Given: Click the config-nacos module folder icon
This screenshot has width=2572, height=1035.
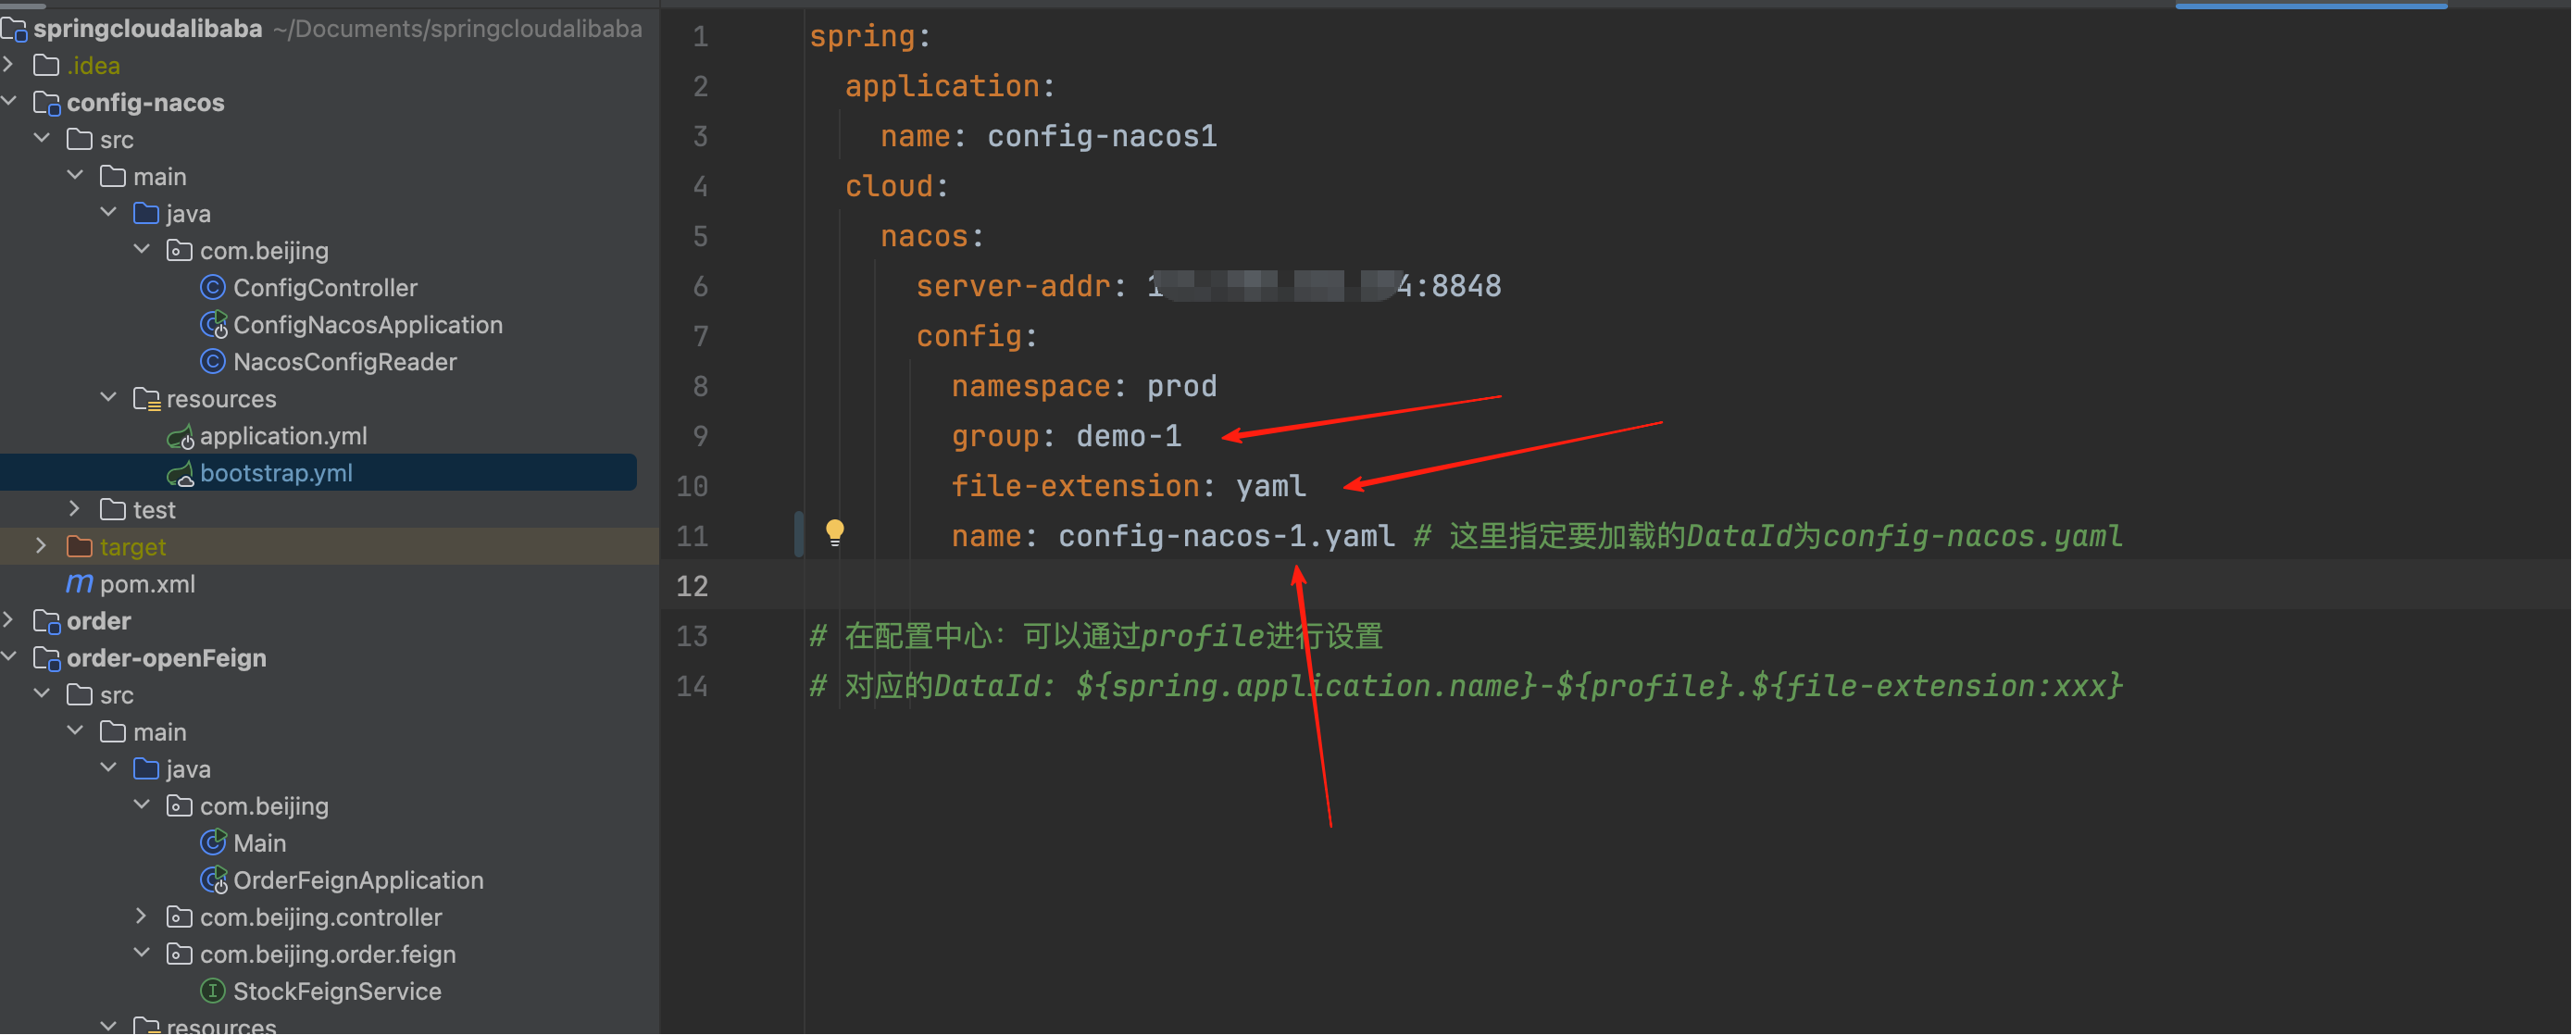Looking at the screenshot, I should coord(47,103).
